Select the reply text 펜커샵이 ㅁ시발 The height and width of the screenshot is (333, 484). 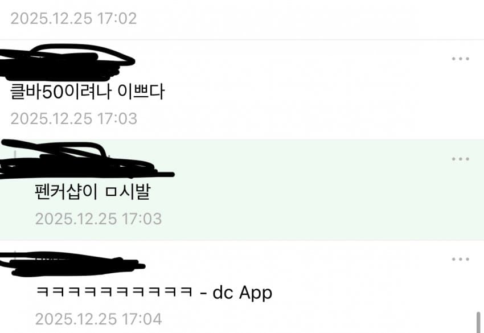coord(93,192)
